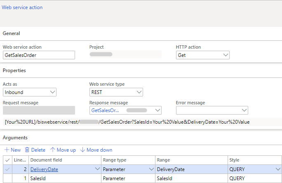Image resolution: width=282 pixels, height=183 pixels.
Task: Select the DeliveryDate row checkmark
Action: (x=7, y=169)
